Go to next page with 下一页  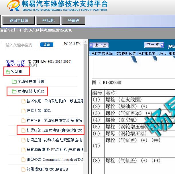tap(154, 45)
